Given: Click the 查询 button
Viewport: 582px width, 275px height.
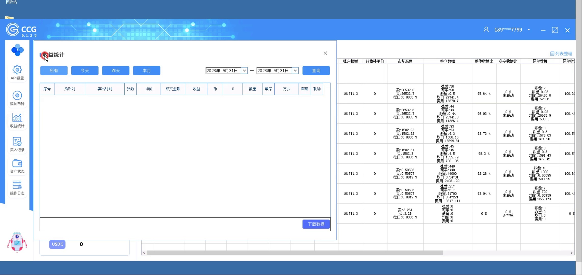Looking at the screenshot, I should [x=316, y=71].
